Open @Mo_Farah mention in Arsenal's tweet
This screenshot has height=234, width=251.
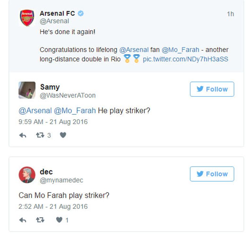coord(180,50)
